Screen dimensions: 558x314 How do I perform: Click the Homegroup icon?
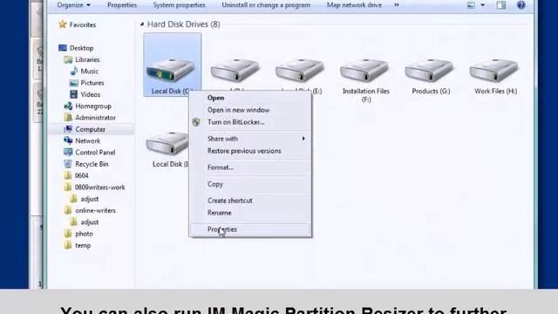point(68,106)
